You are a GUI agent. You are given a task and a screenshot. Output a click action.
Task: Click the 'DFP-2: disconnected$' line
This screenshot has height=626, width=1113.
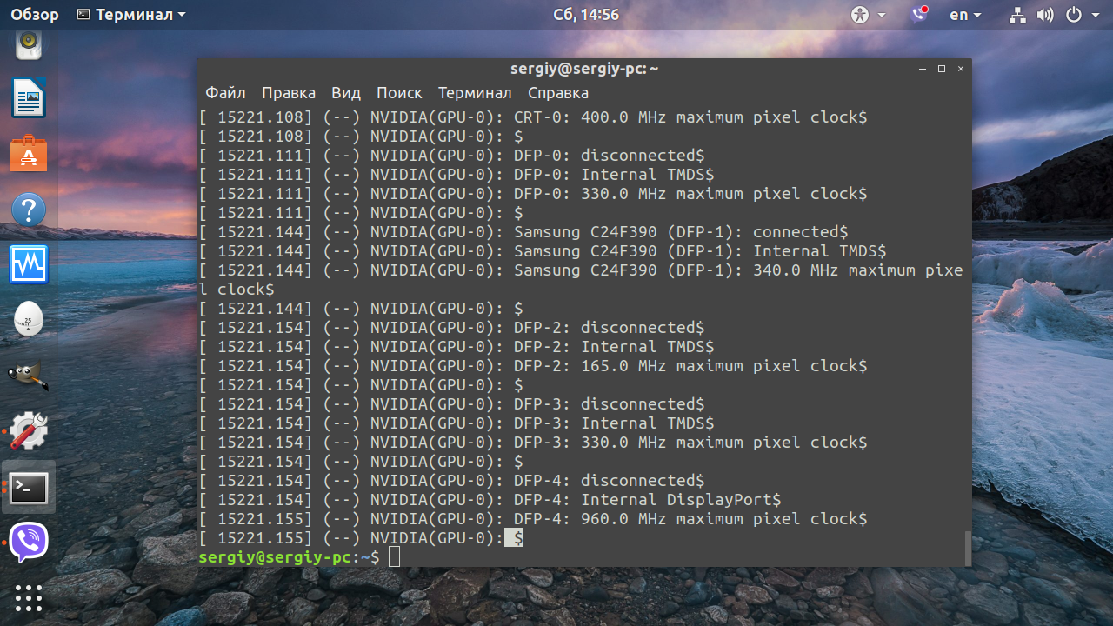[610, 327]
